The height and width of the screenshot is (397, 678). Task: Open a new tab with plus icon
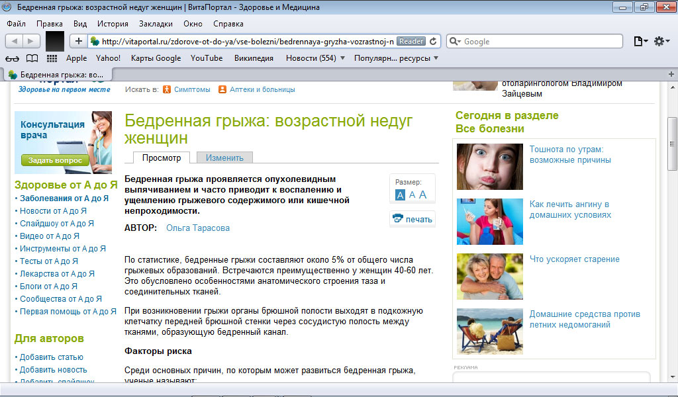(x=671, y=74)
